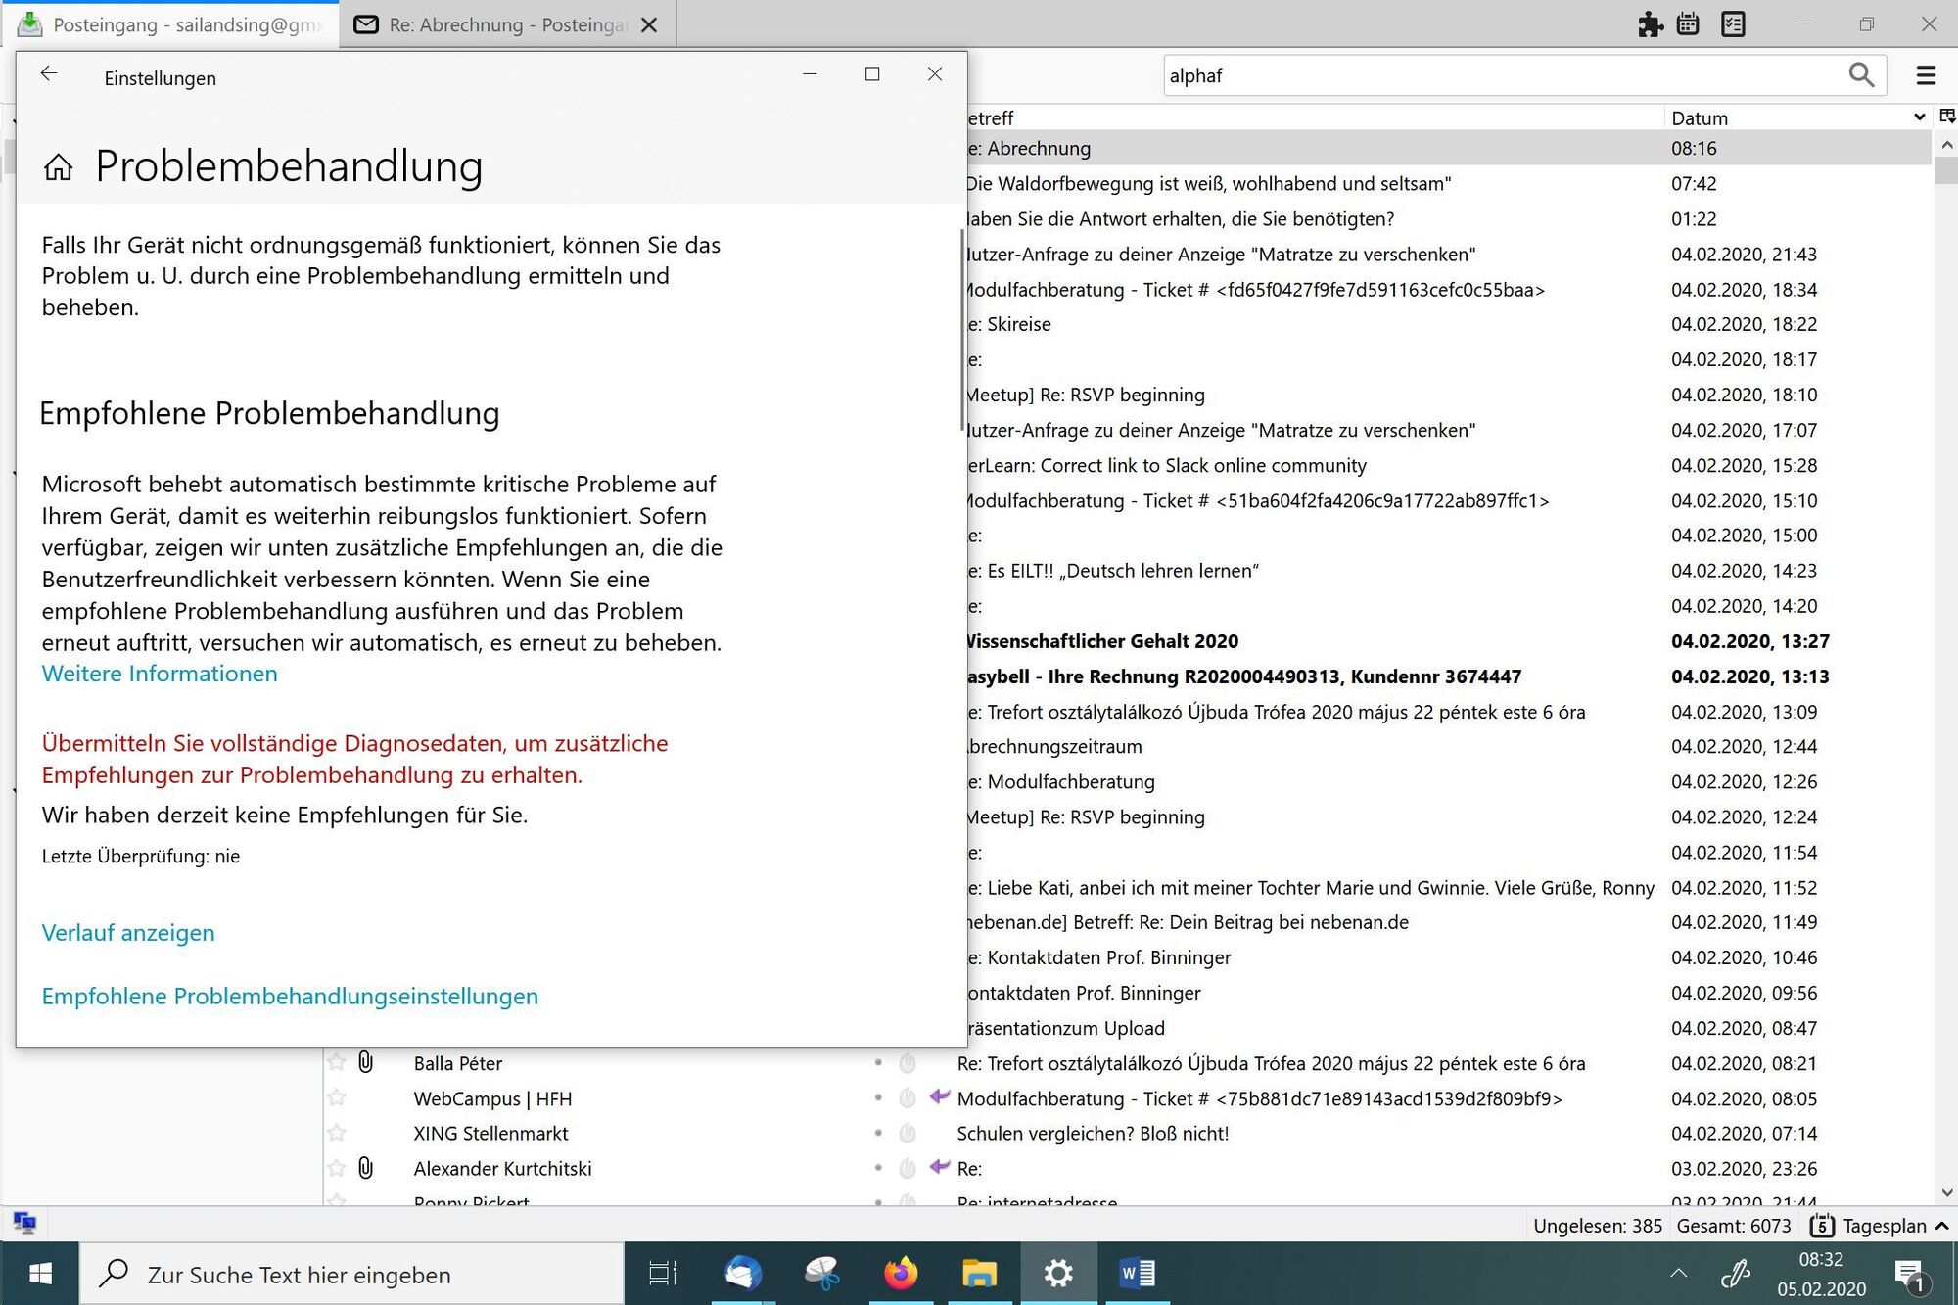Open the Weitere Informationen link

(160, 674)
